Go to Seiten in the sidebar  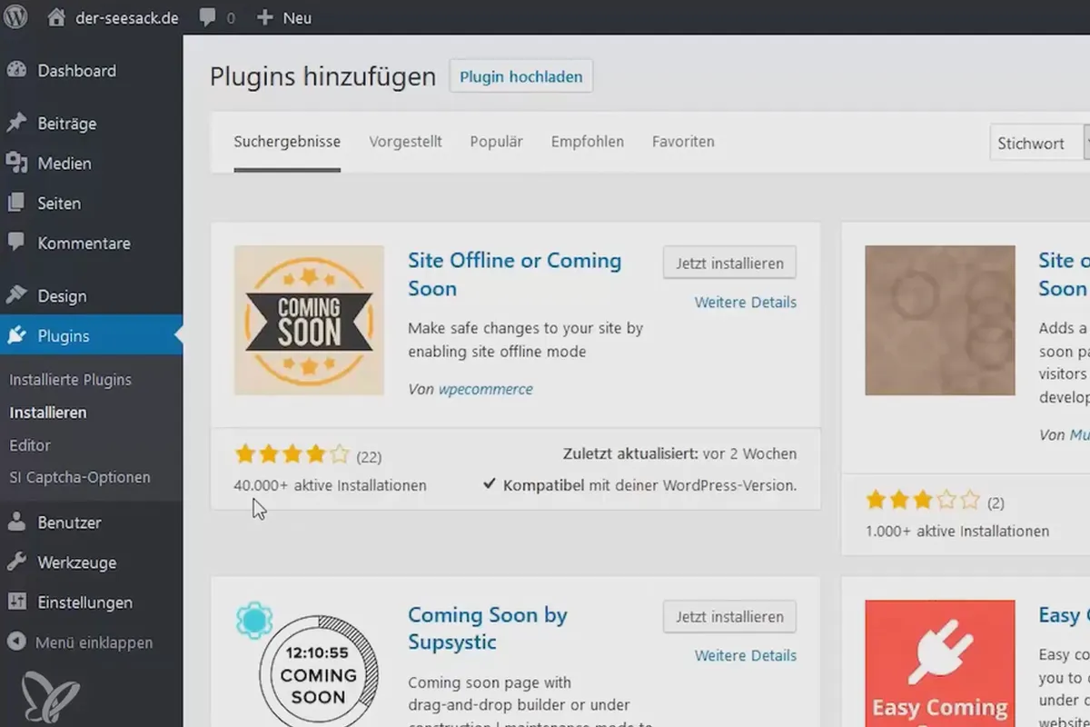(x=58, y=204)
